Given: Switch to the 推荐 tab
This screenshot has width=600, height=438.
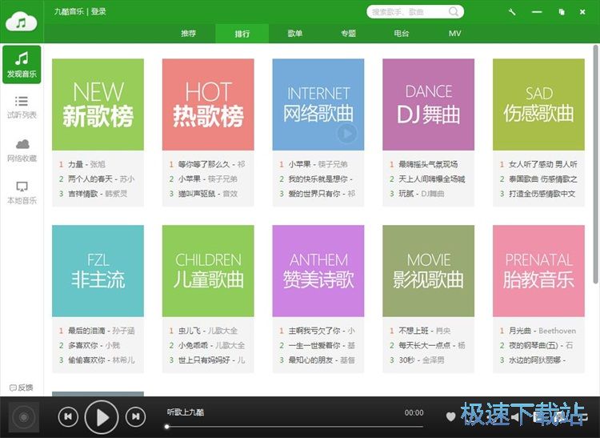Looking at the screenshot, I should [189, 34].
